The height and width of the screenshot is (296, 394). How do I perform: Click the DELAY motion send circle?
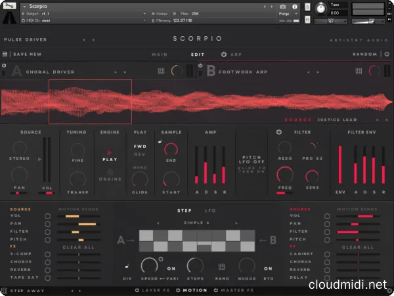pyautogui.click(x=327, y=278)
